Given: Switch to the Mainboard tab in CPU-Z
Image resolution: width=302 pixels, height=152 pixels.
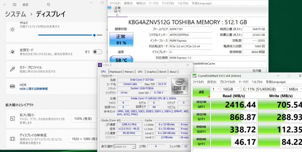Looking at the screenshot, I should coord(116,72).
